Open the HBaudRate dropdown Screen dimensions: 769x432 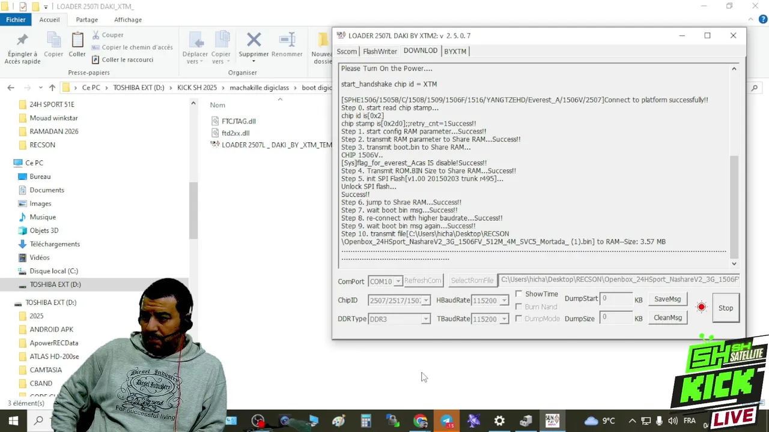pos(504,300)
